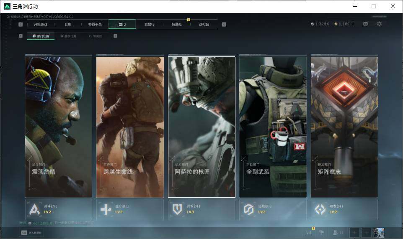This screenshot has height=239, width=403.
Task: Click the key-hint icon left of 部门任务
Action: tap(21, 36)
